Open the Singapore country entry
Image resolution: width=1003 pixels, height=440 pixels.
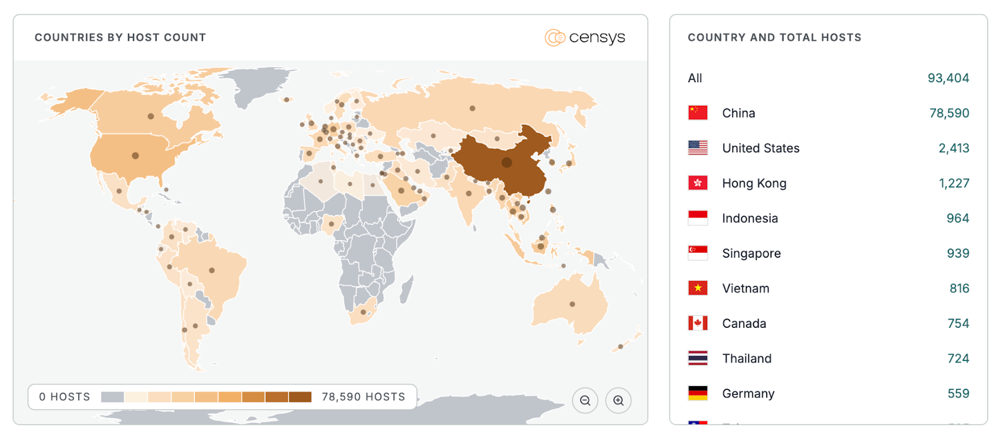751,253
